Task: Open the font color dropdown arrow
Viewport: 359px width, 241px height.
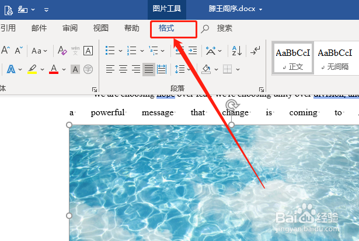Action: 64,69
